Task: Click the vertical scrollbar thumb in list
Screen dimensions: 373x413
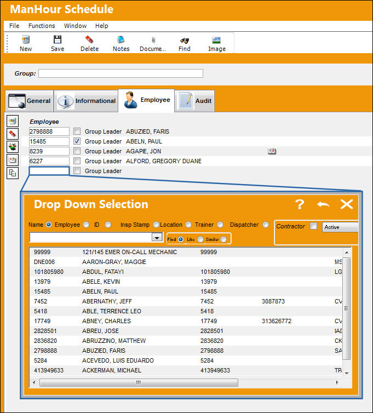Action: click(x=346, y=308)
